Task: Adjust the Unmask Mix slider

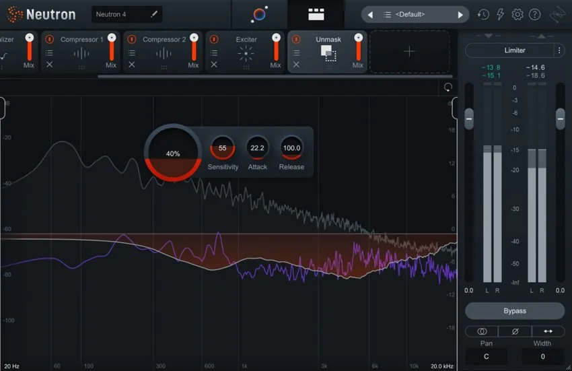Action: [x=359, y=48]
